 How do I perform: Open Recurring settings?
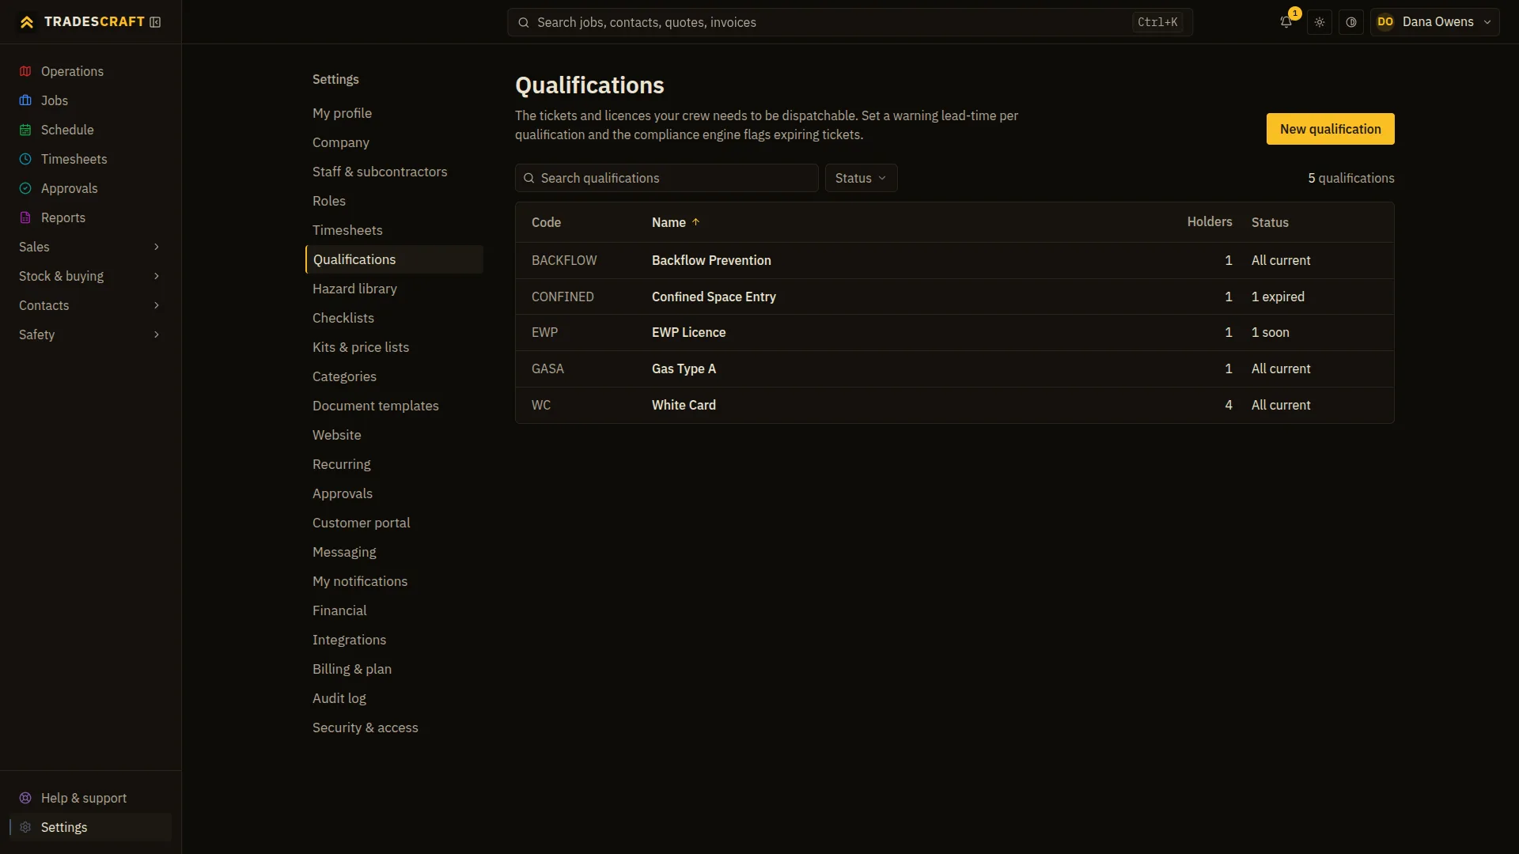click(394, 464)
